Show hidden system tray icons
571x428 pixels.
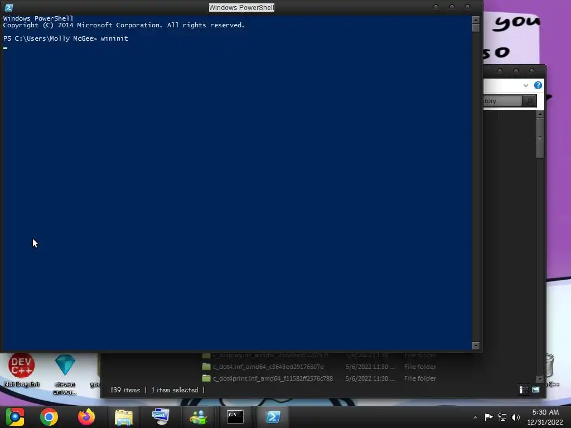coord(475,417)
